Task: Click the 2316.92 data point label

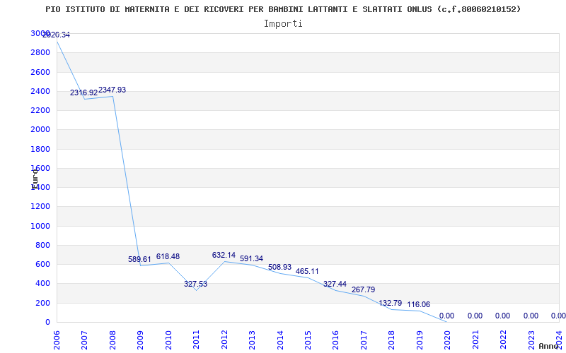Action: 83,92
